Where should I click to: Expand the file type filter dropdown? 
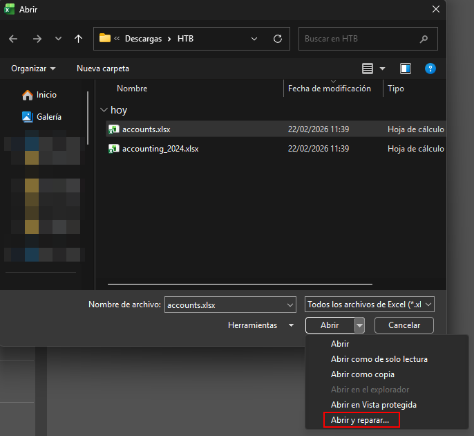(x=369, y=305)
